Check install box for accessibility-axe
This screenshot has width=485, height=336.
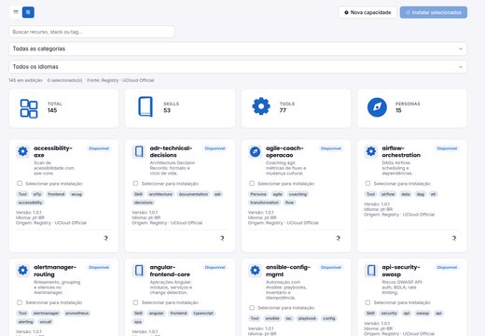coord(20,183)
